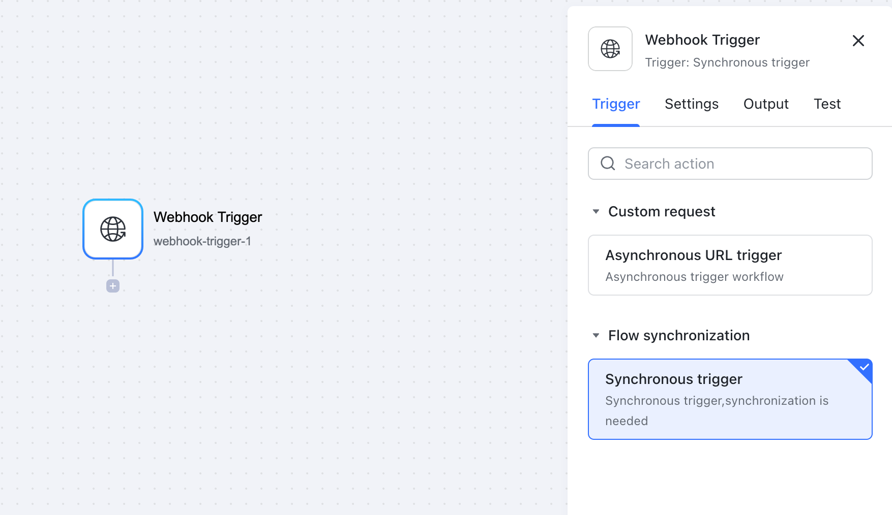Viewport: 892px width, 515px height.
Task: Select the Webhook Trigger node globe icon
Action: [x=112, y=229]
